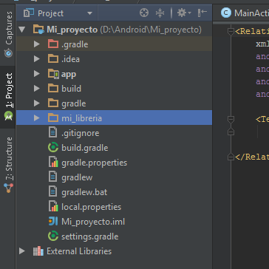Select the gradle.properties file name
The image size is (269, 269).
(95, 163)
